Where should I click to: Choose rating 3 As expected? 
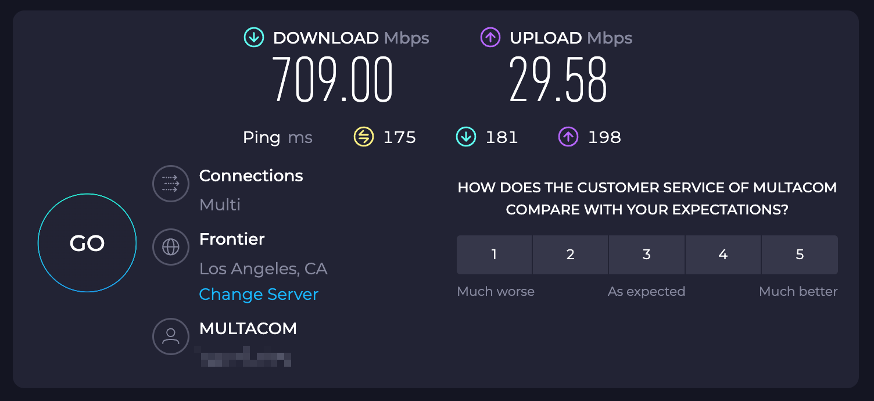647,255
